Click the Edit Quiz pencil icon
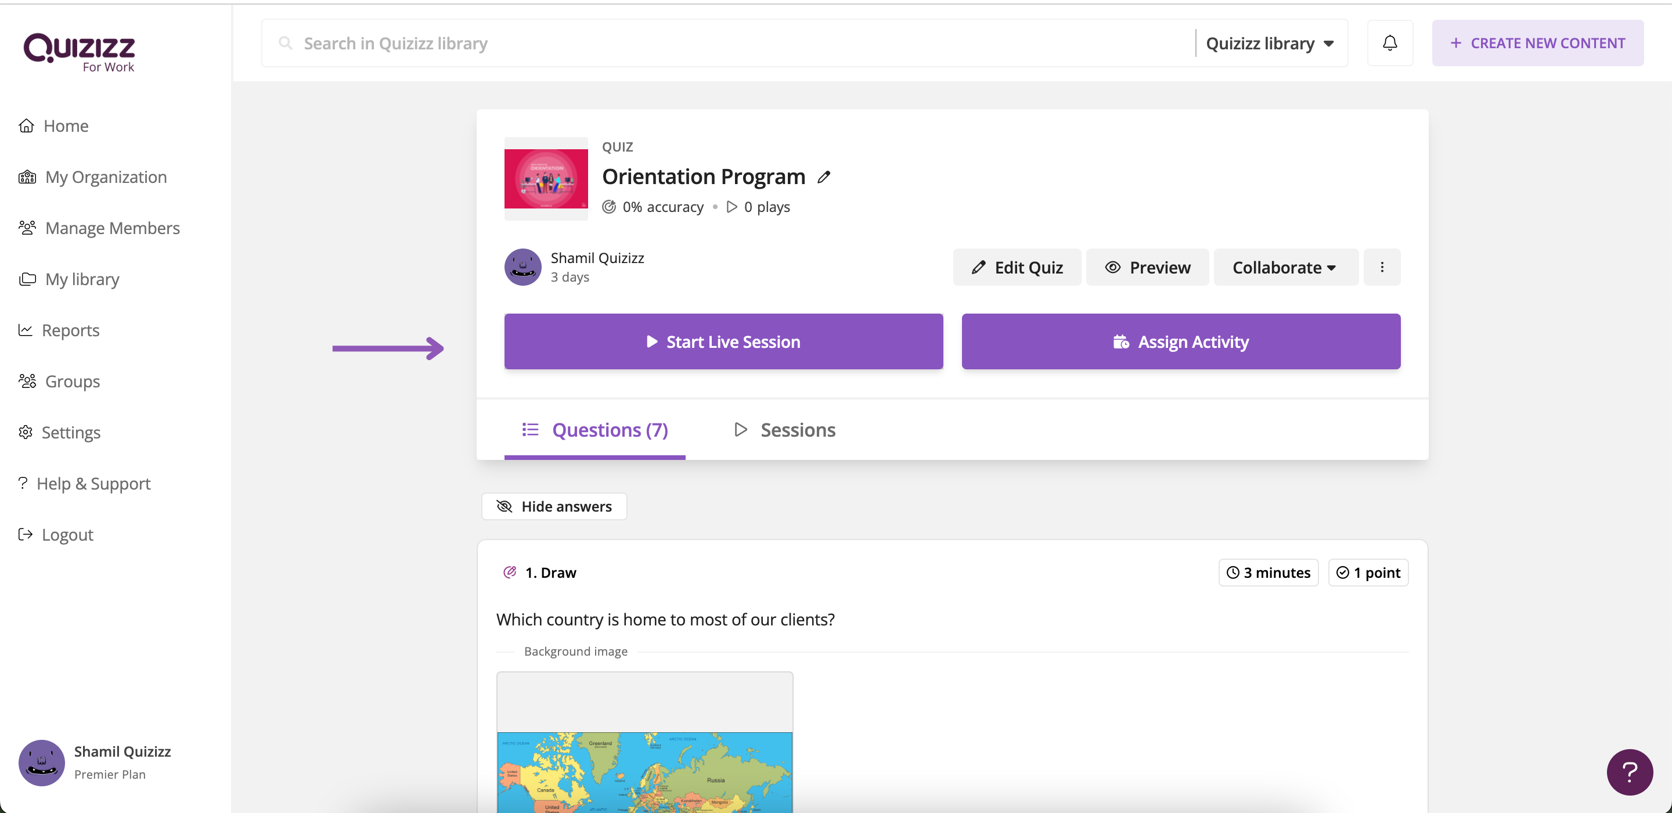Viewport: 1672px width, 813px height. click(976, 268)
